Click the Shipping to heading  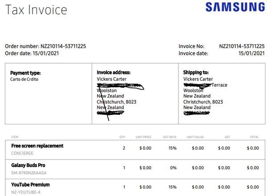pyautogui.click(x=196, y=73)
